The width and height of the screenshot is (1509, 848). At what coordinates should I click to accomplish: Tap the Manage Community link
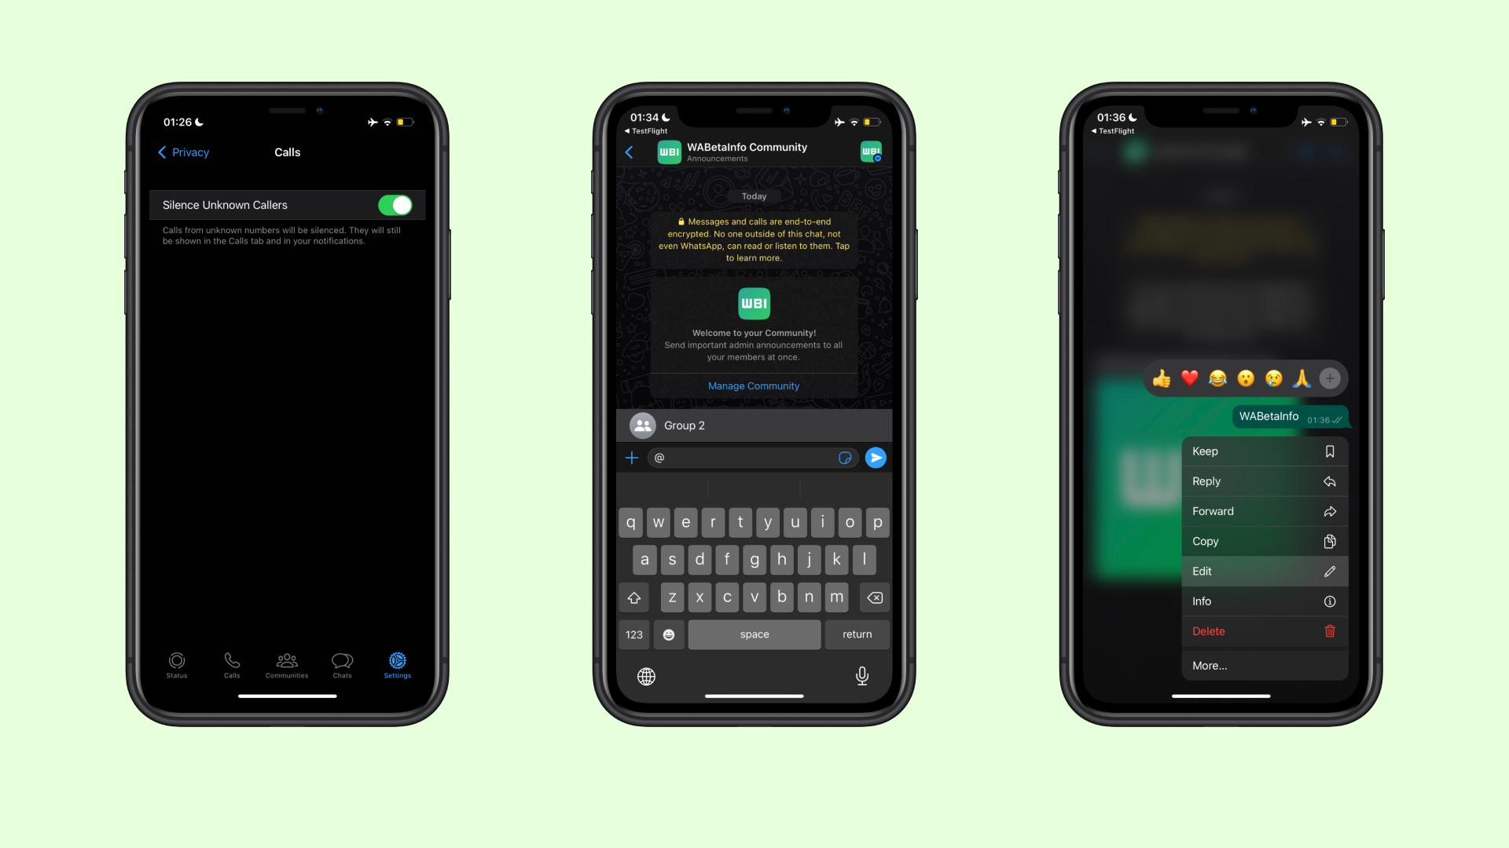(754, 386)
